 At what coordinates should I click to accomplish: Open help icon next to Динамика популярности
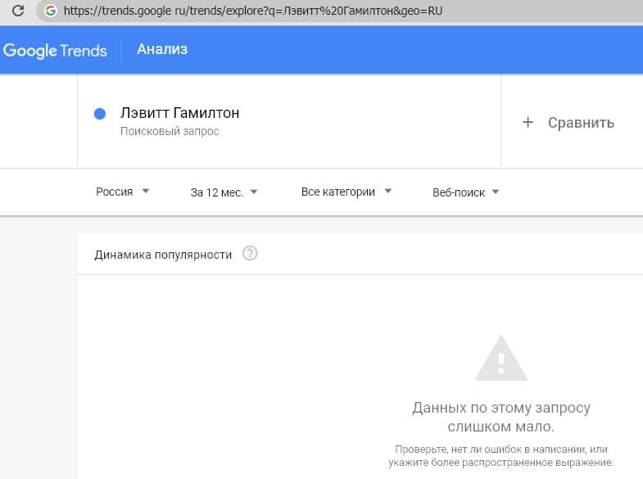pos(251,254)
